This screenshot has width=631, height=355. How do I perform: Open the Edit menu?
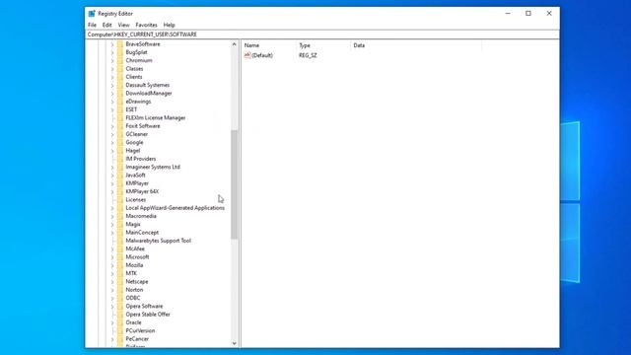tap(107, 25)
